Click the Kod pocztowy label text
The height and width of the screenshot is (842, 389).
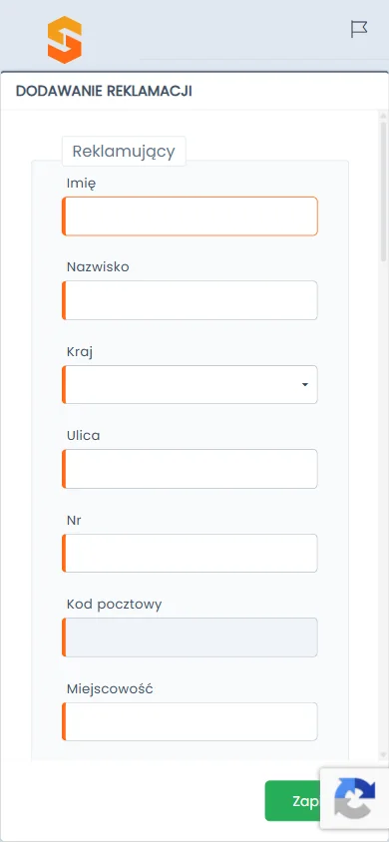tap(115, 605)
